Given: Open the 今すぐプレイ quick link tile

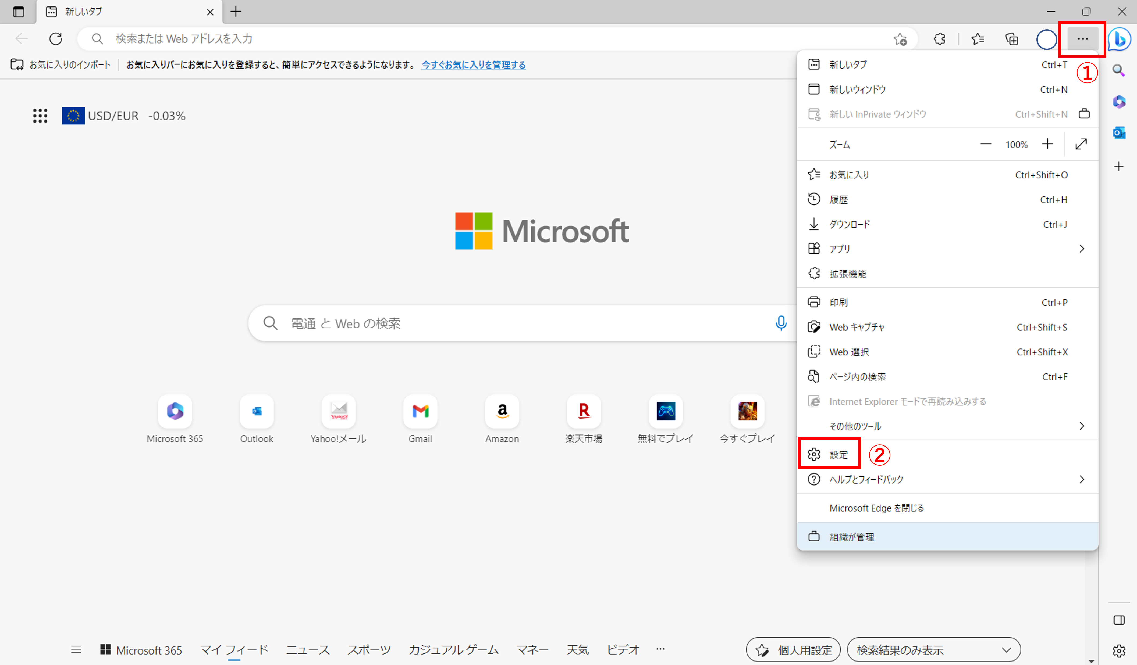Looking at the screenshot, I should [747, 419].
